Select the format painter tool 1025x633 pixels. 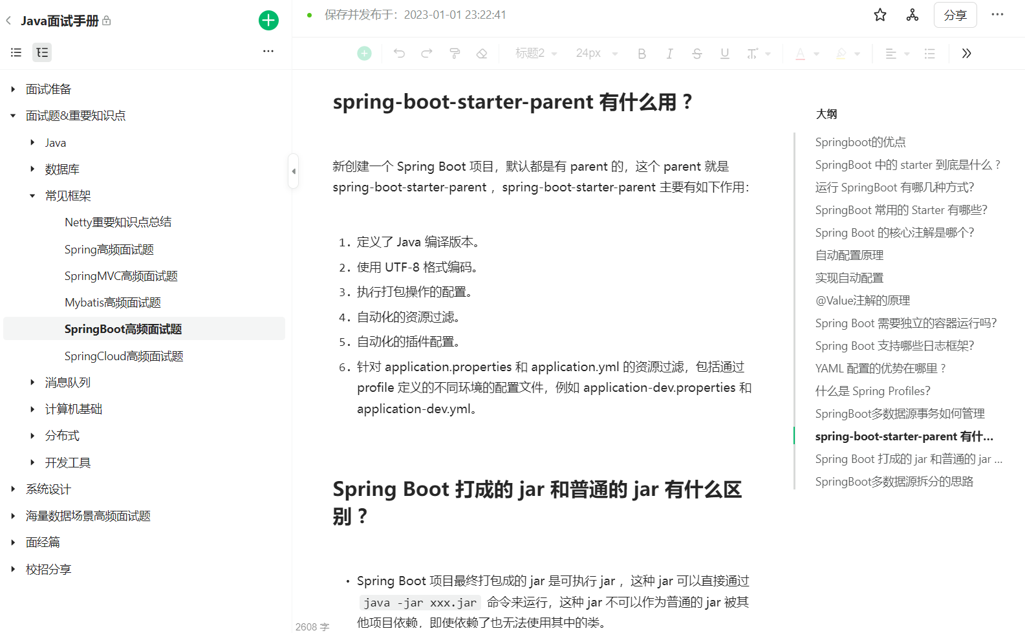point(455,54)
